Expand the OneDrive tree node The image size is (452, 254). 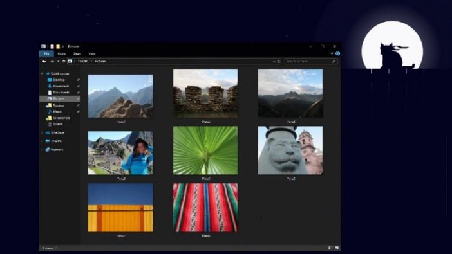pos(42,132)
